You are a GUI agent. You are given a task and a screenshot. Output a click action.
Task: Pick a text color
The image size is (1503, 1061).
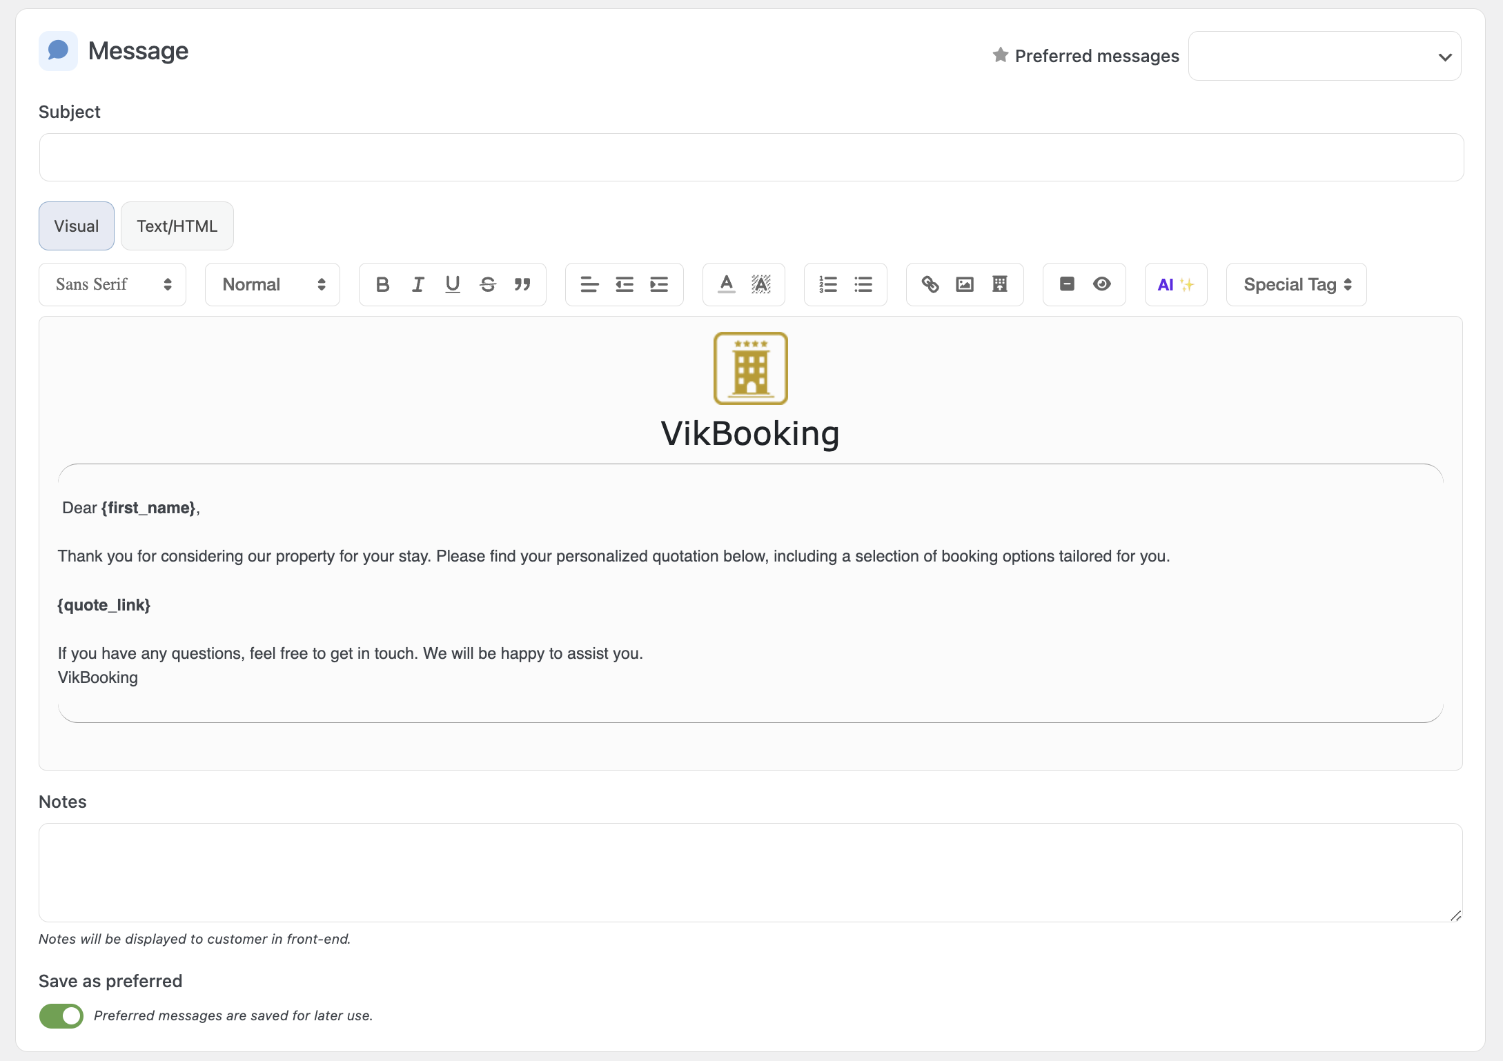click(x=726, y=284)
